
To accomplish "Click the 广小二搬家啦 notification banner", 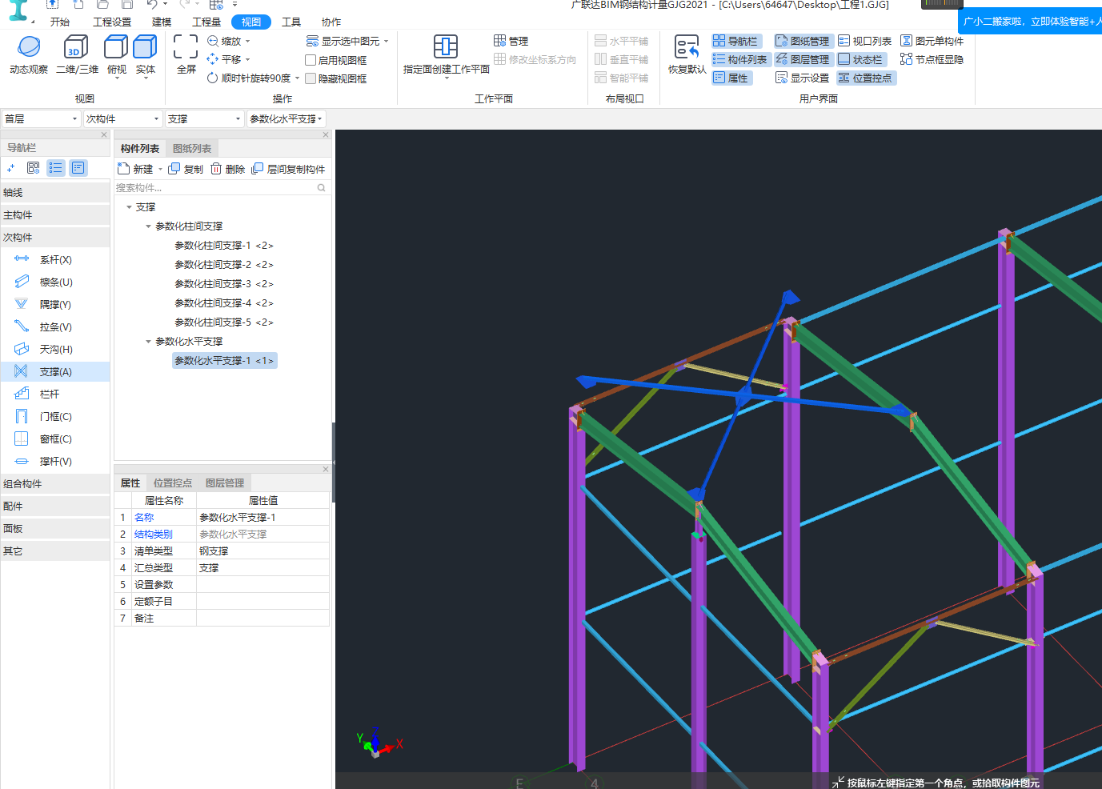I will click(1030, 22).
